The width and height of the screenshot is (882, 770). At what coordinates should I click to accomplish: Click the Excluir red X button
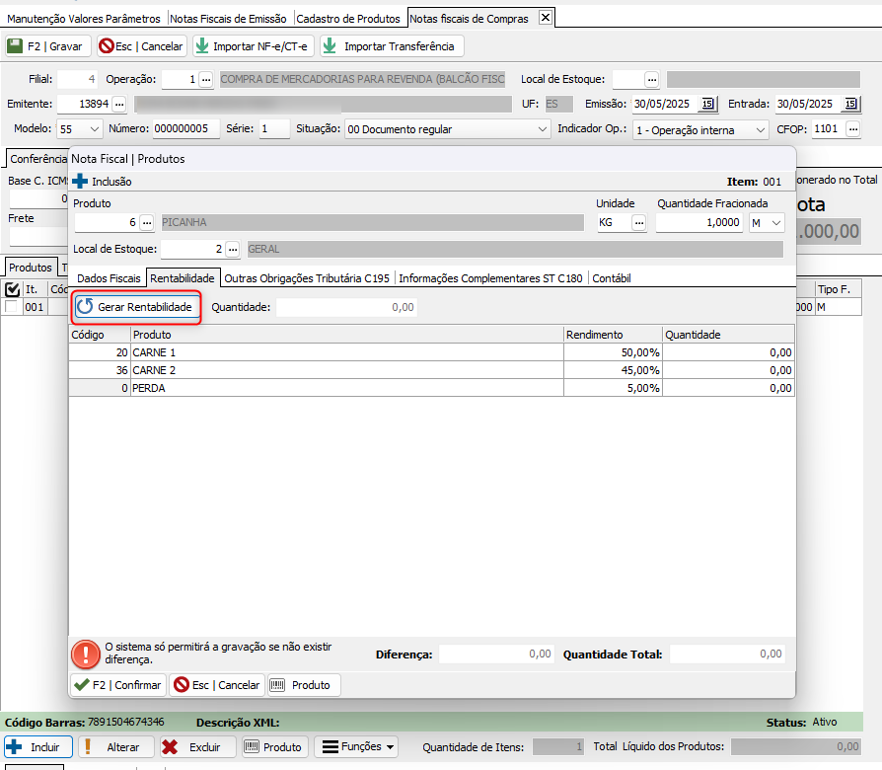pos(196,747)
